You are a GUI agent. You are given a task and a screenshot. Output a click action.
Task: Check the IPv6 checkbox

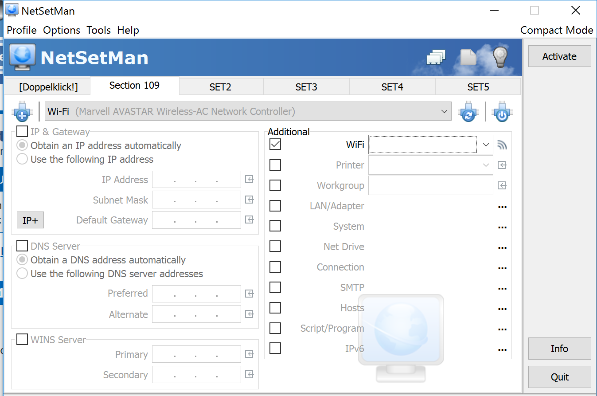click(275, 349)
